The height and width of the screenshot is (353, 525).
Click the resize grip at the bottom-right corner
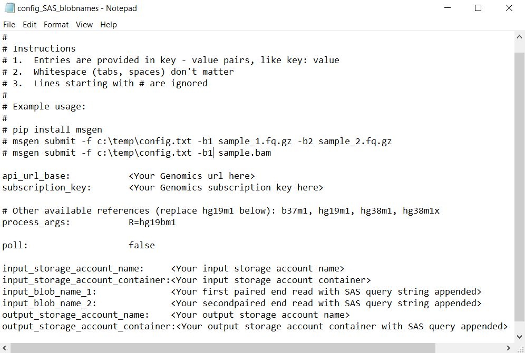click(x=521, y=349)
